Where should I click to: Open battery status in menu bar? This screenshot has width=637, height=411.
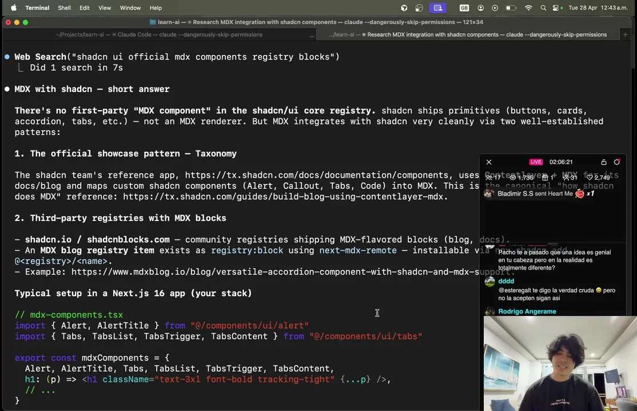click(510, 8)
